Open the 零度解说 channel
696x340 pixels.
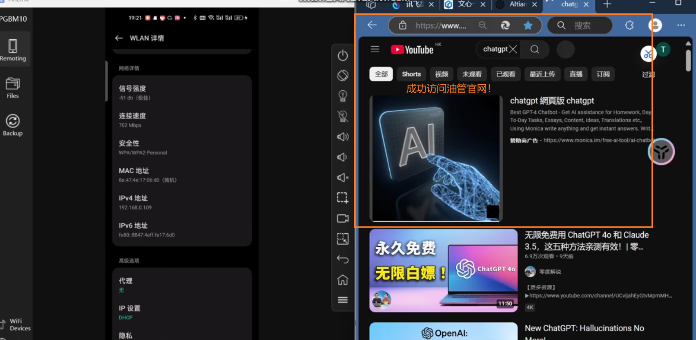550,272
